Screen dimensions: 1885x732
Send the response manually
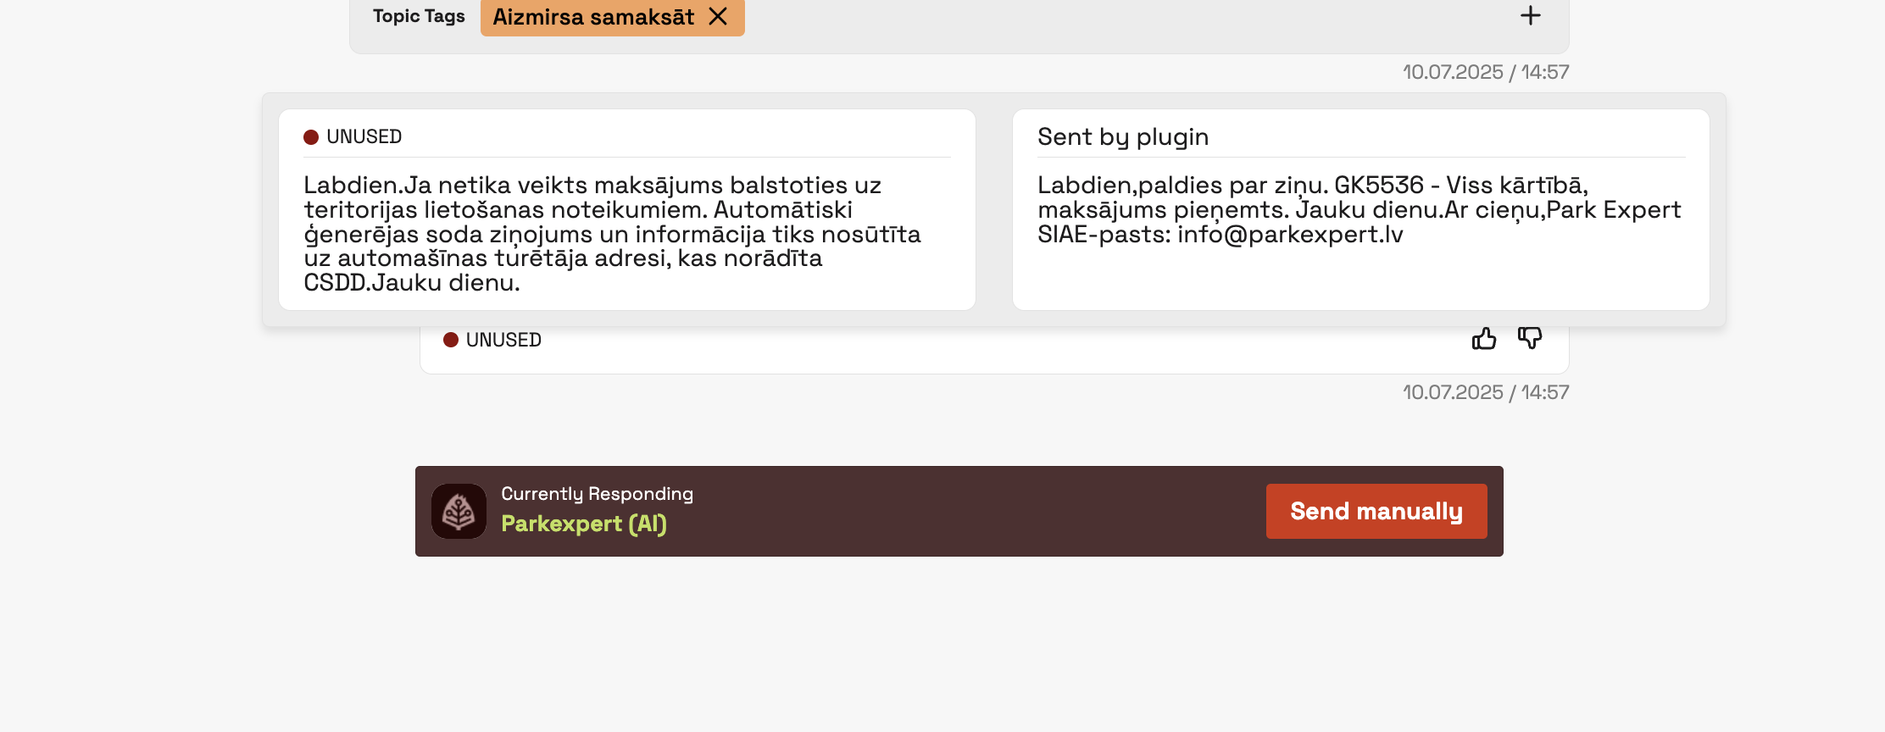tap(1376, 511)
